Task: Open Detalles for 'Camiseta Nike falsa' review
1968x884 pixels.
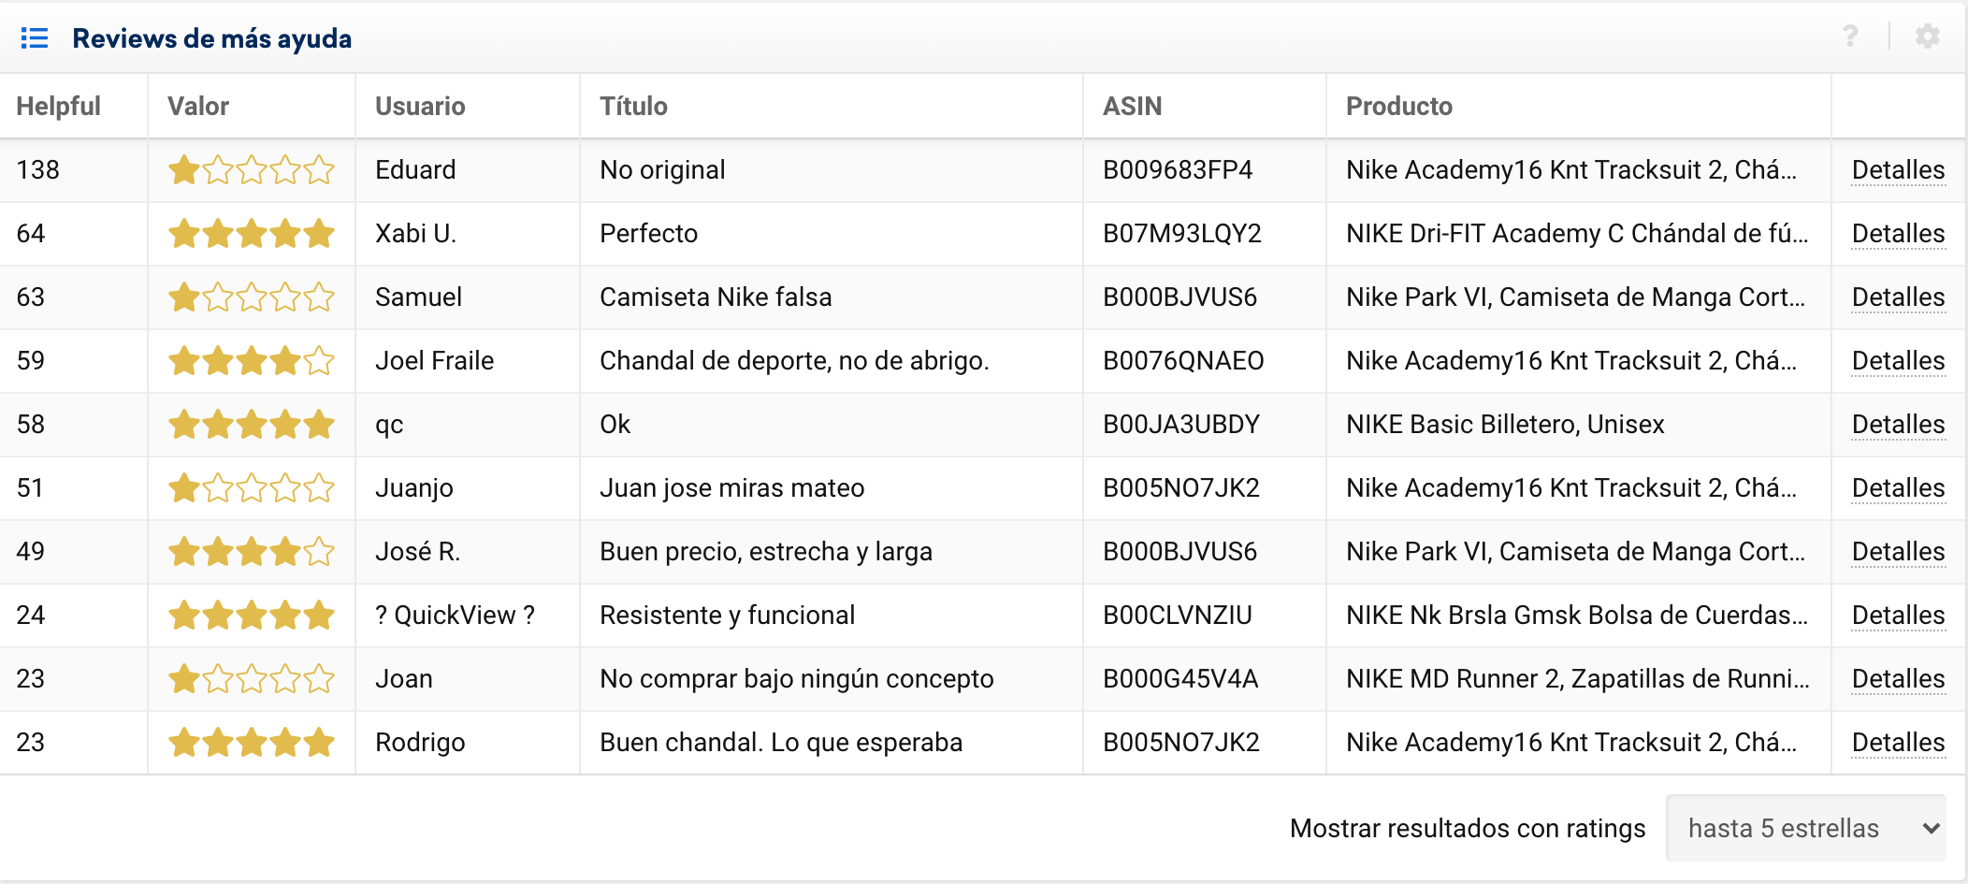Action: (1898, 297)
